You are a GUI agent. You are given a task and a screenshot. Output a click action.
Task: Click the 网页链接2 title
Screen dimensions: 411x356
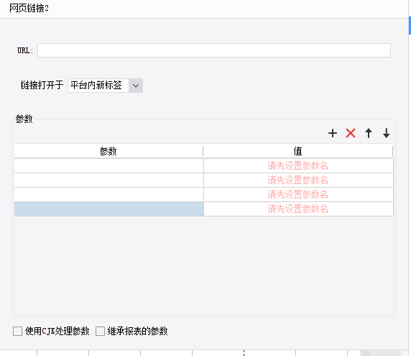[x=29, y=9]
